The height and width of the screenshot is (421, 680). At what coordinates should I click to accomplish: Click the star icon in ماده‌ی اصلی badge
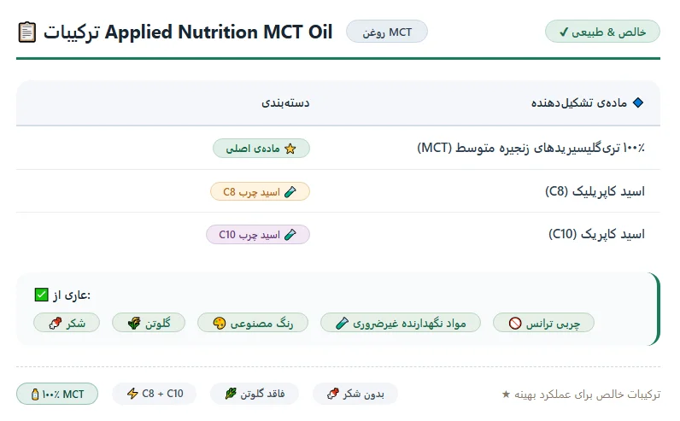pos(290,149)
